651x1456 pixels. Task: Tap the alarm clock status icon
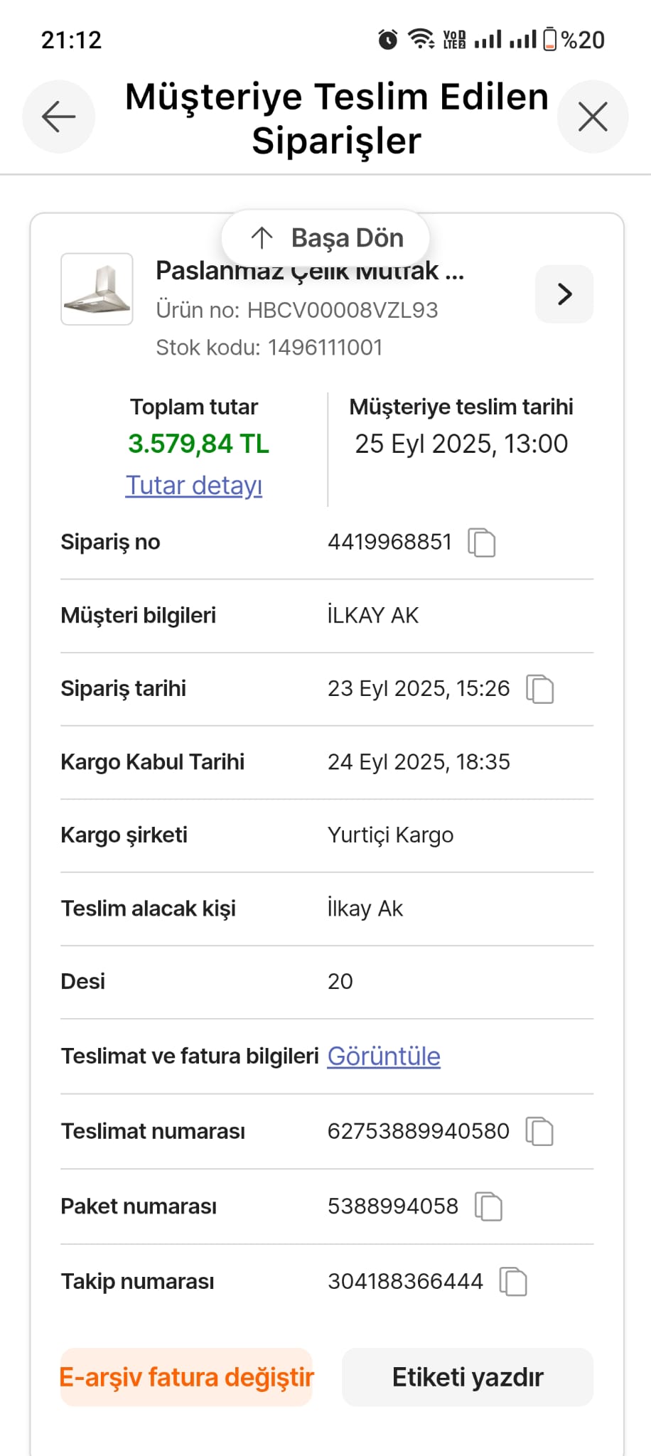pyautogui.click(x=387, y=39)
